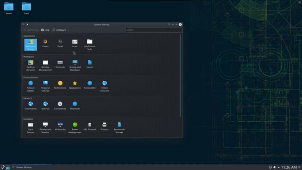This screenshot has width=302, height=170.
Task: Open the Home folder on desktop
Action: (x=8, y=8)
